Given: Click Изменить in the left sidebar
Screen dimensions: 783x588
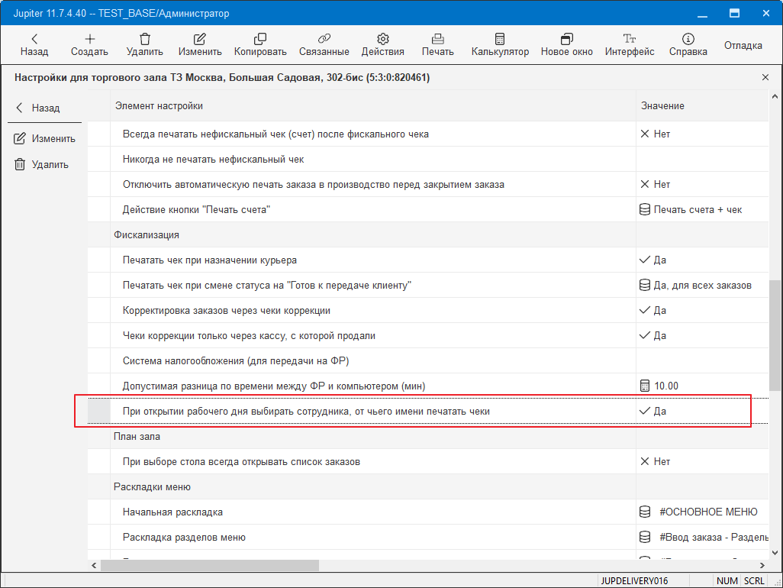Looking at the screenshot, I should point(45,139).
